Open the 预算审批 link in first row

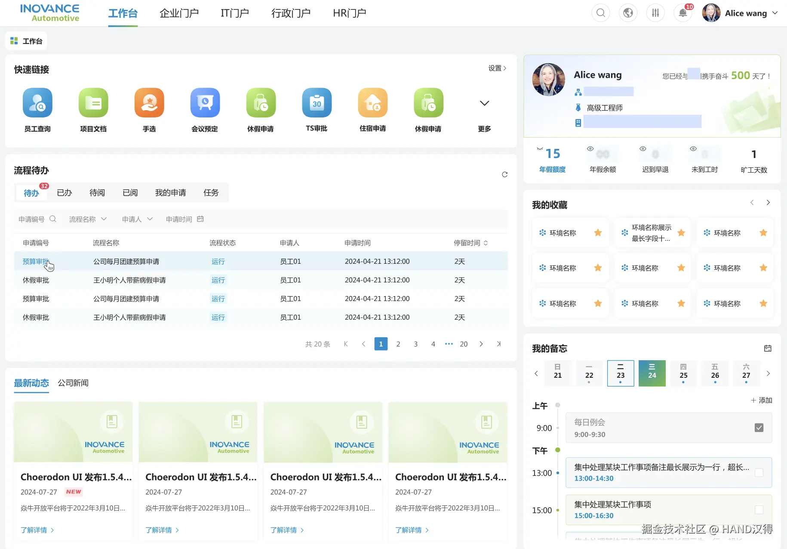click(x=36, y=261)
